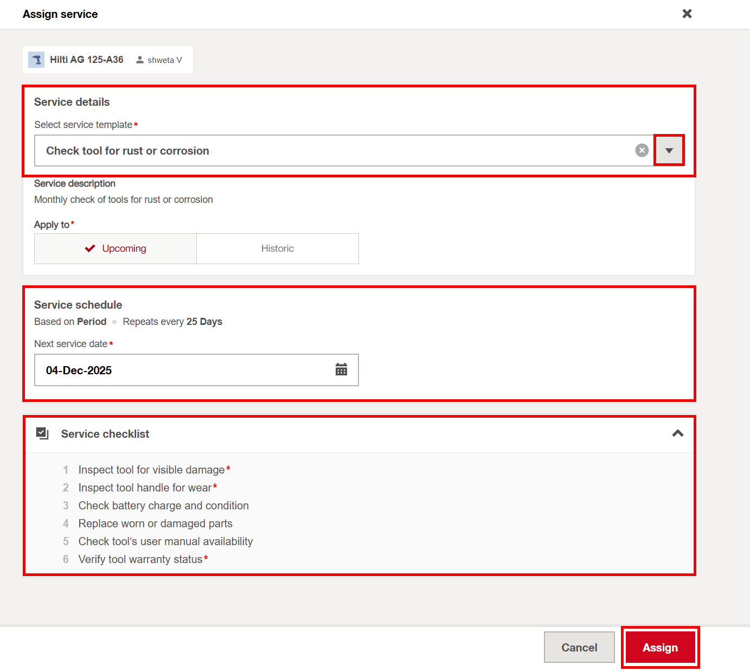Close the Assign service dialog

(x=687, y=14)
